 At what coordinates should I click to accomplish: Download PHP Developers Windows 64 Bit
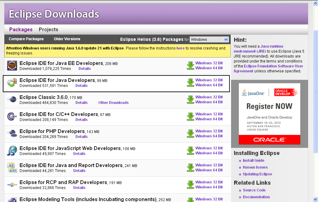pyautogui.click(x=209, y=136)
